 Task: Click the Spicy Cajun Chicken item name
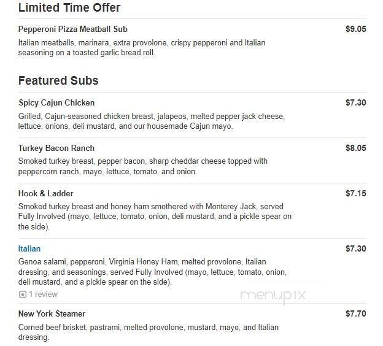[56, 102]
